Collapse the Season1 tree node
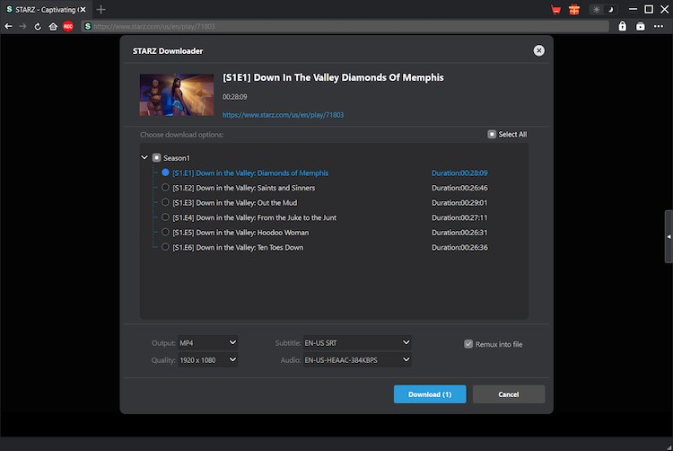Screen dimensions: 673x451 coord(144,157)
